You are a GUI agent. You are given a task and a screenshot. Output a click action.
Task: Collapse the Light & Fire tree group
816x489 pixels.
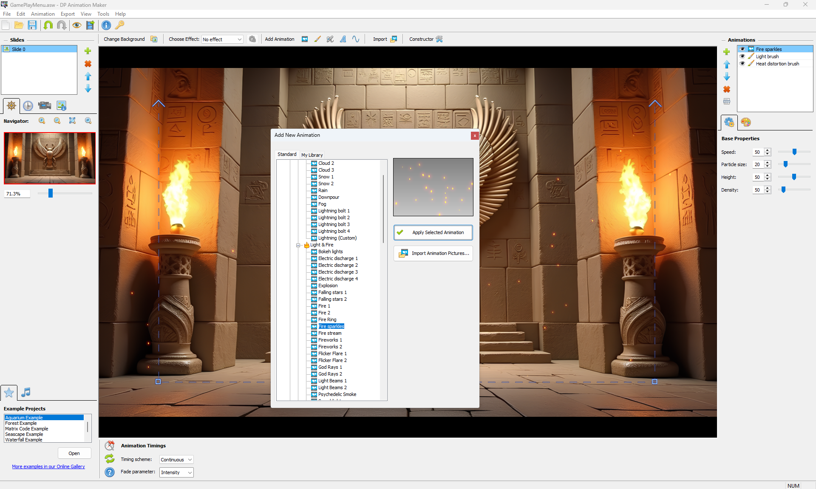(298, 245)
